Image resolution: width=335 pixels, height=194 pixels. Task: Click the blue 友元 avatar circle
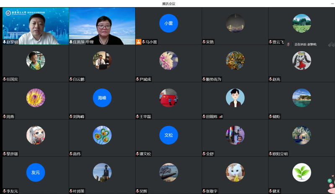pyautogui.click(x=36, y=172)
